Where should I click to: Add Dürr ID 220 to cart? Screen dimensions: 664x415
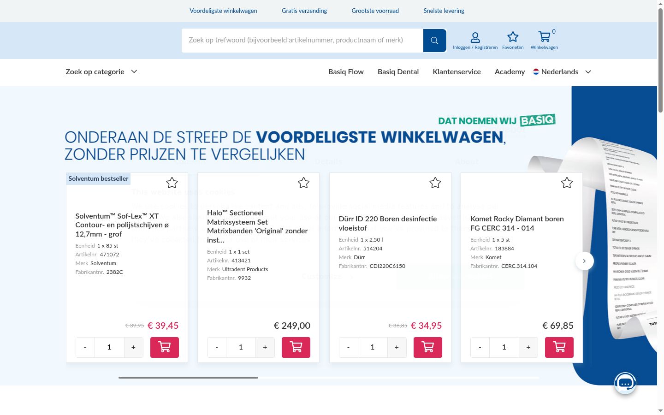pyautogui.click(x=428, y=347)
